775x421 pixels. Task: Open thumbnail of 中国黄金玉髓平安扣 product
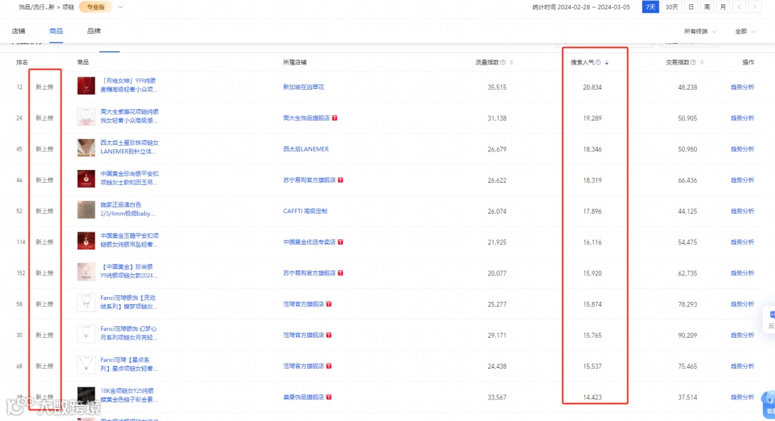[x=86, y=241]
